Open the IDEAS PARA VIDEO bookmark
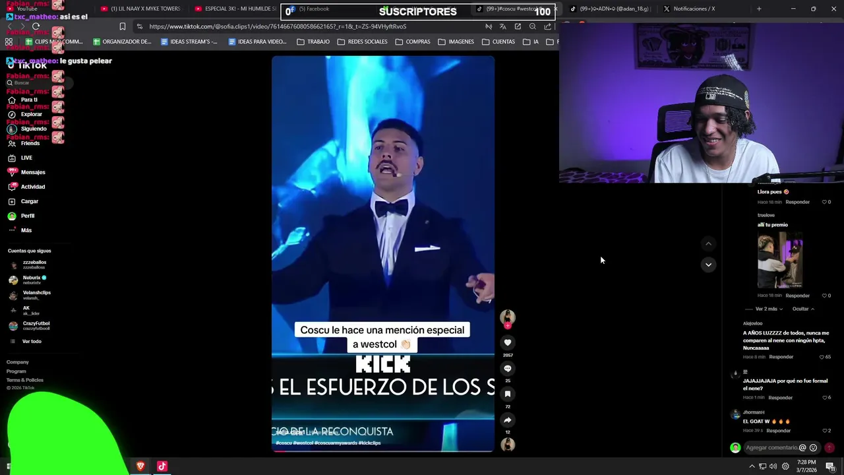Screen dimensions: 844x475 click(x=256, y=42)
